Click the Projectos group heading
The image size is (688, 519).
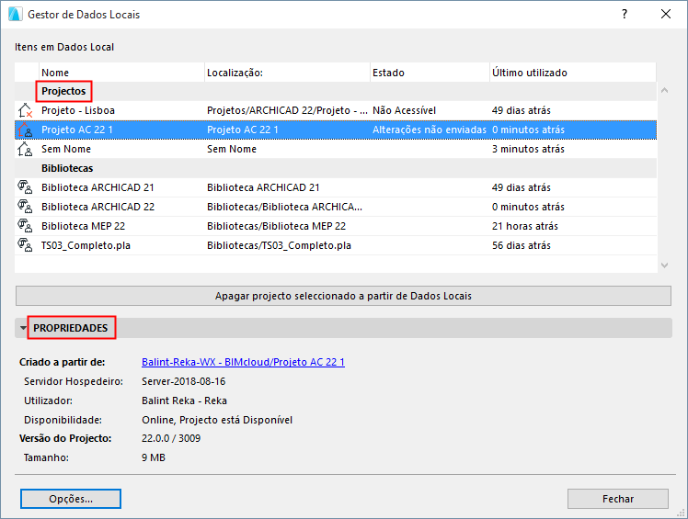(63, 91)
